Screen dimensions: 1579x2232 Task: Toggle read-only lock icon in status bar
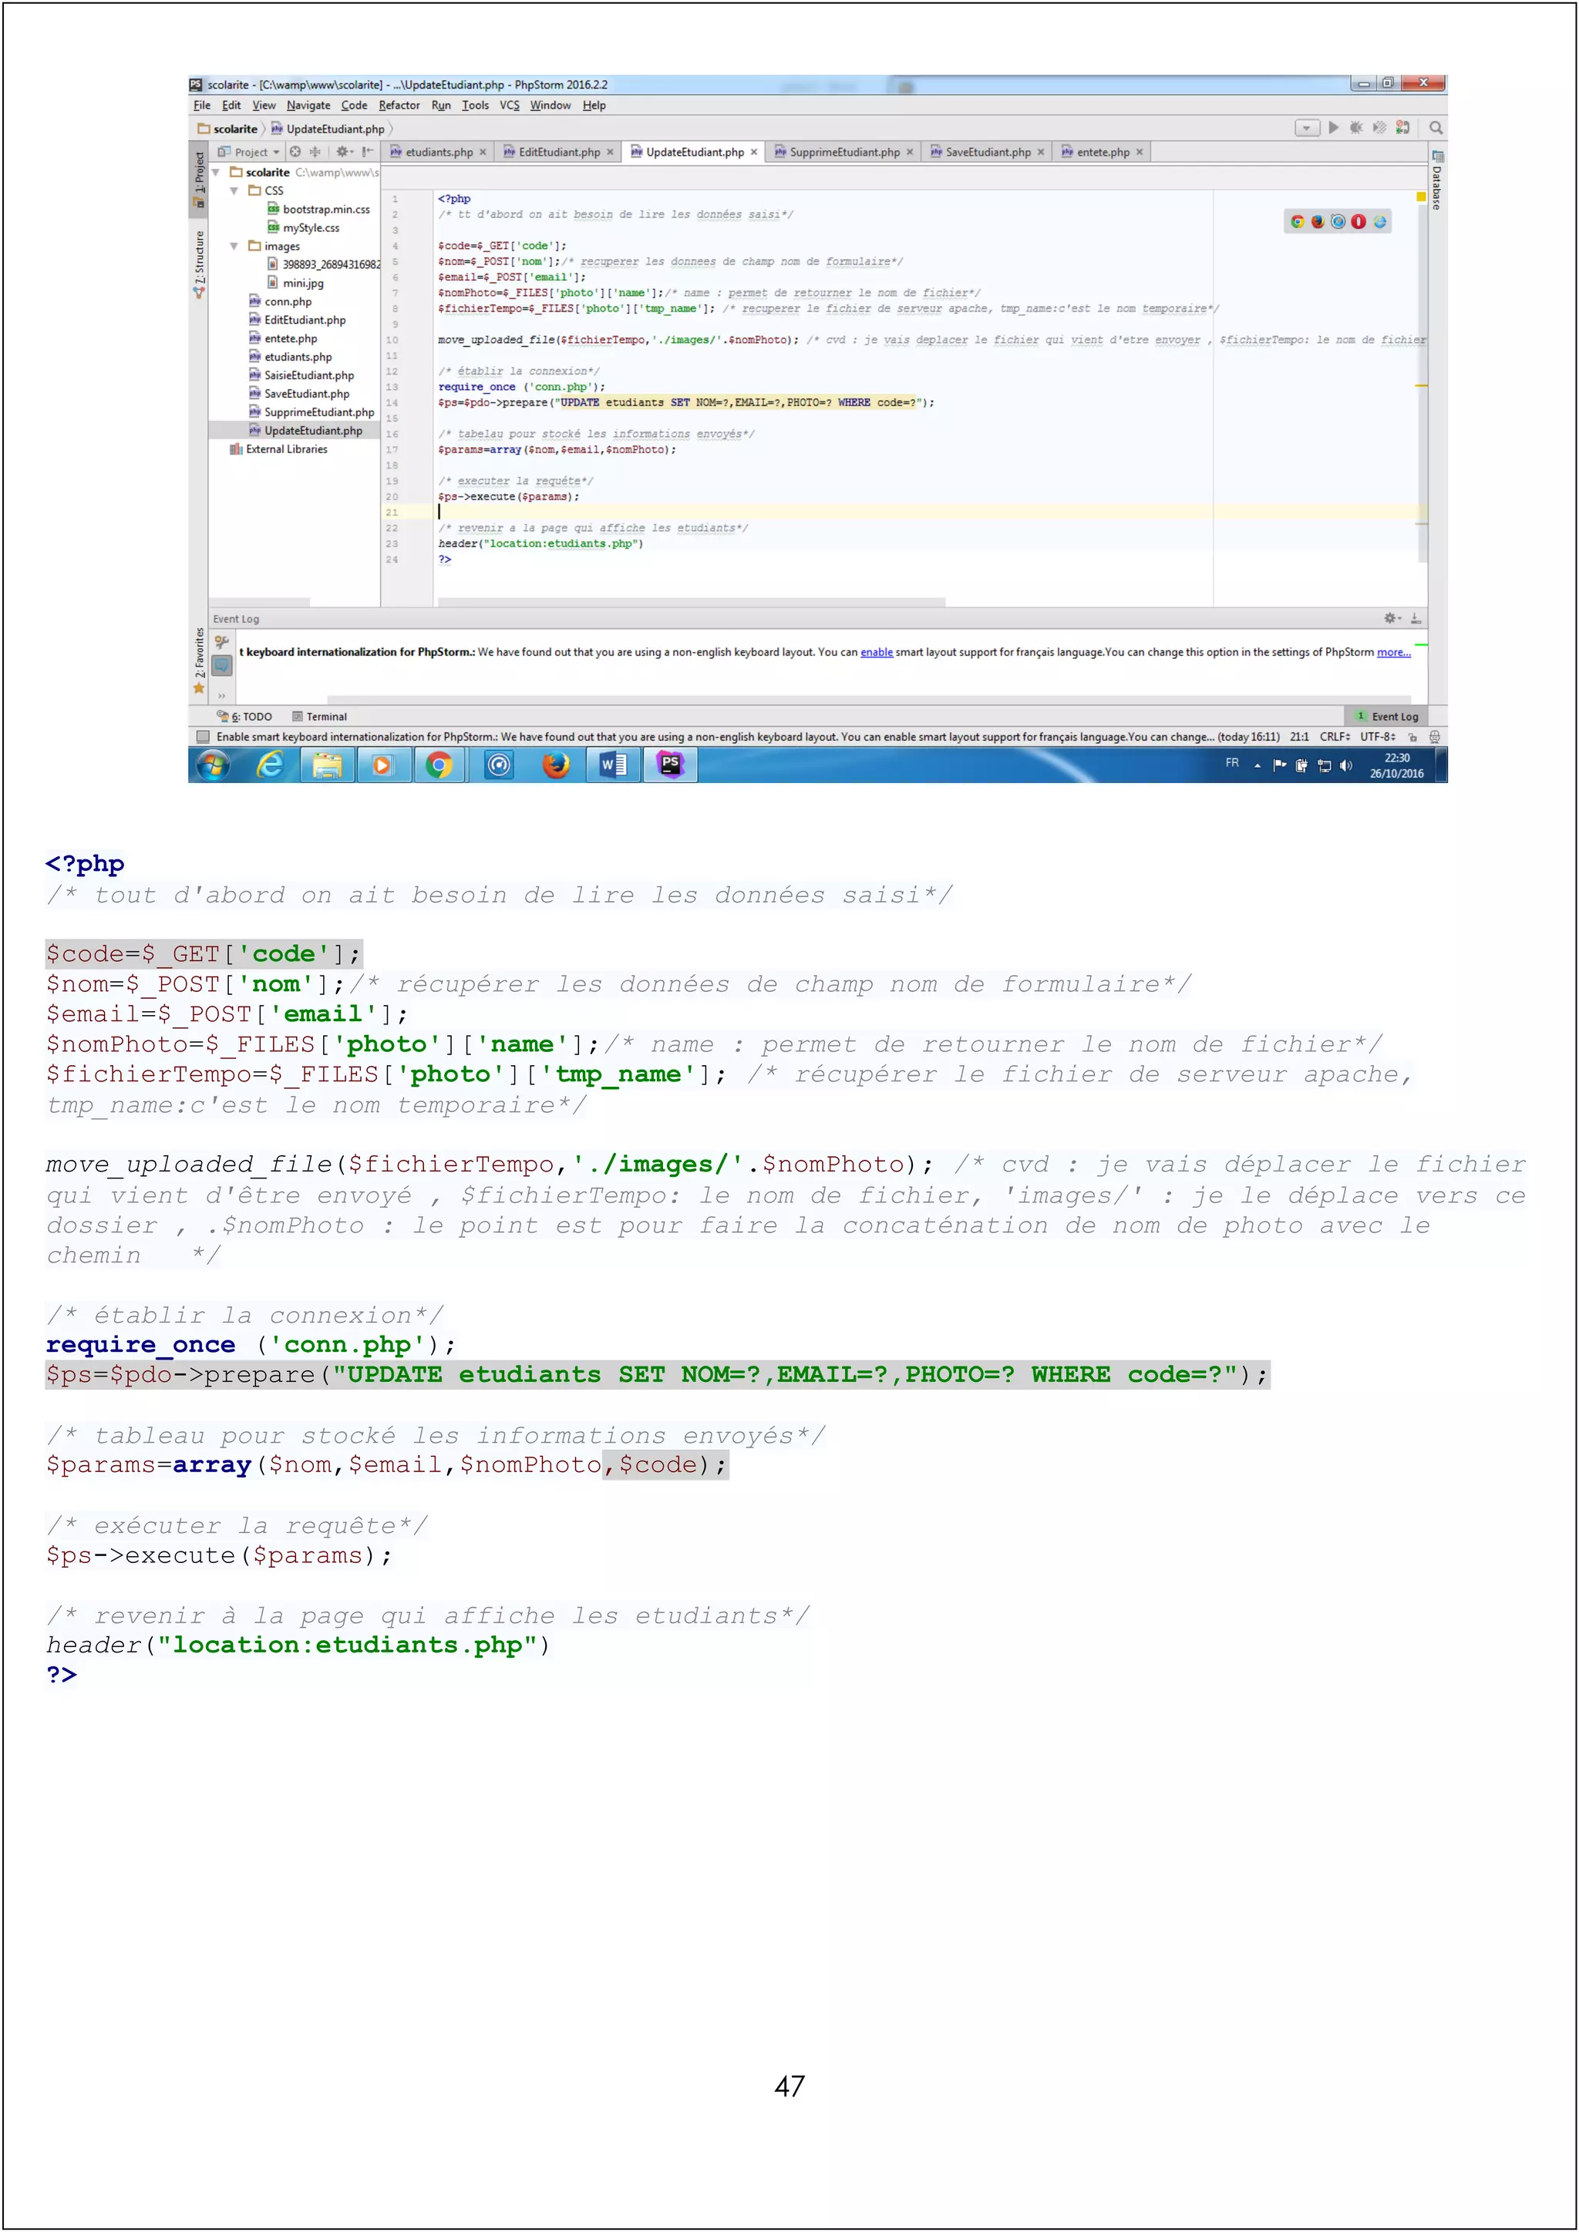[x=1412, y=737]
